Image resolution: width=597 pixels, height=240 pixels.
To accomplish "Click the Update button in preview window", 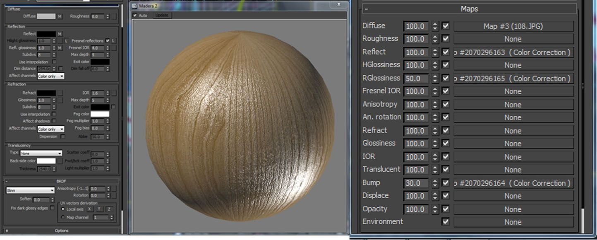I will pos(161,15).
